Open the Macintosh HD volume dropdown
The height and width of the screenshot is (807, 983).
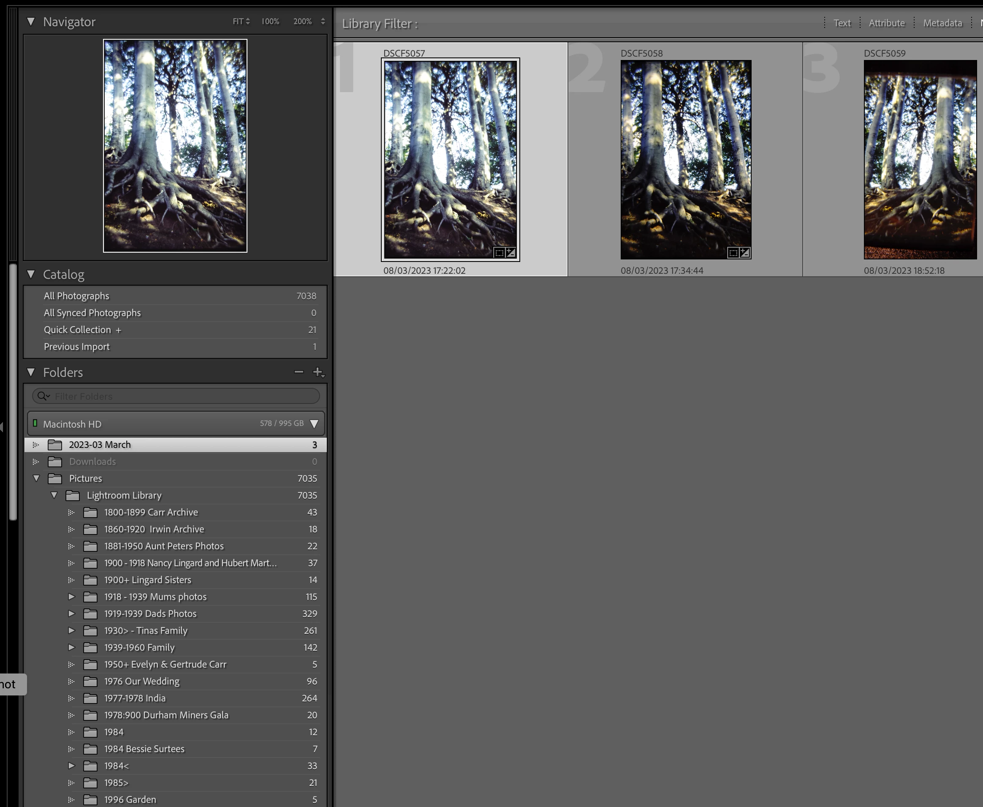coord(314,424)
